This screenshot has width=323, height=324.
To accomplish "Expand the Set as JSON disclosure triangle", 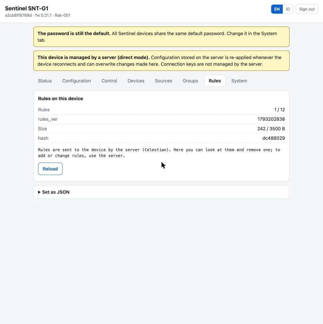I will (x=39, y=192).
